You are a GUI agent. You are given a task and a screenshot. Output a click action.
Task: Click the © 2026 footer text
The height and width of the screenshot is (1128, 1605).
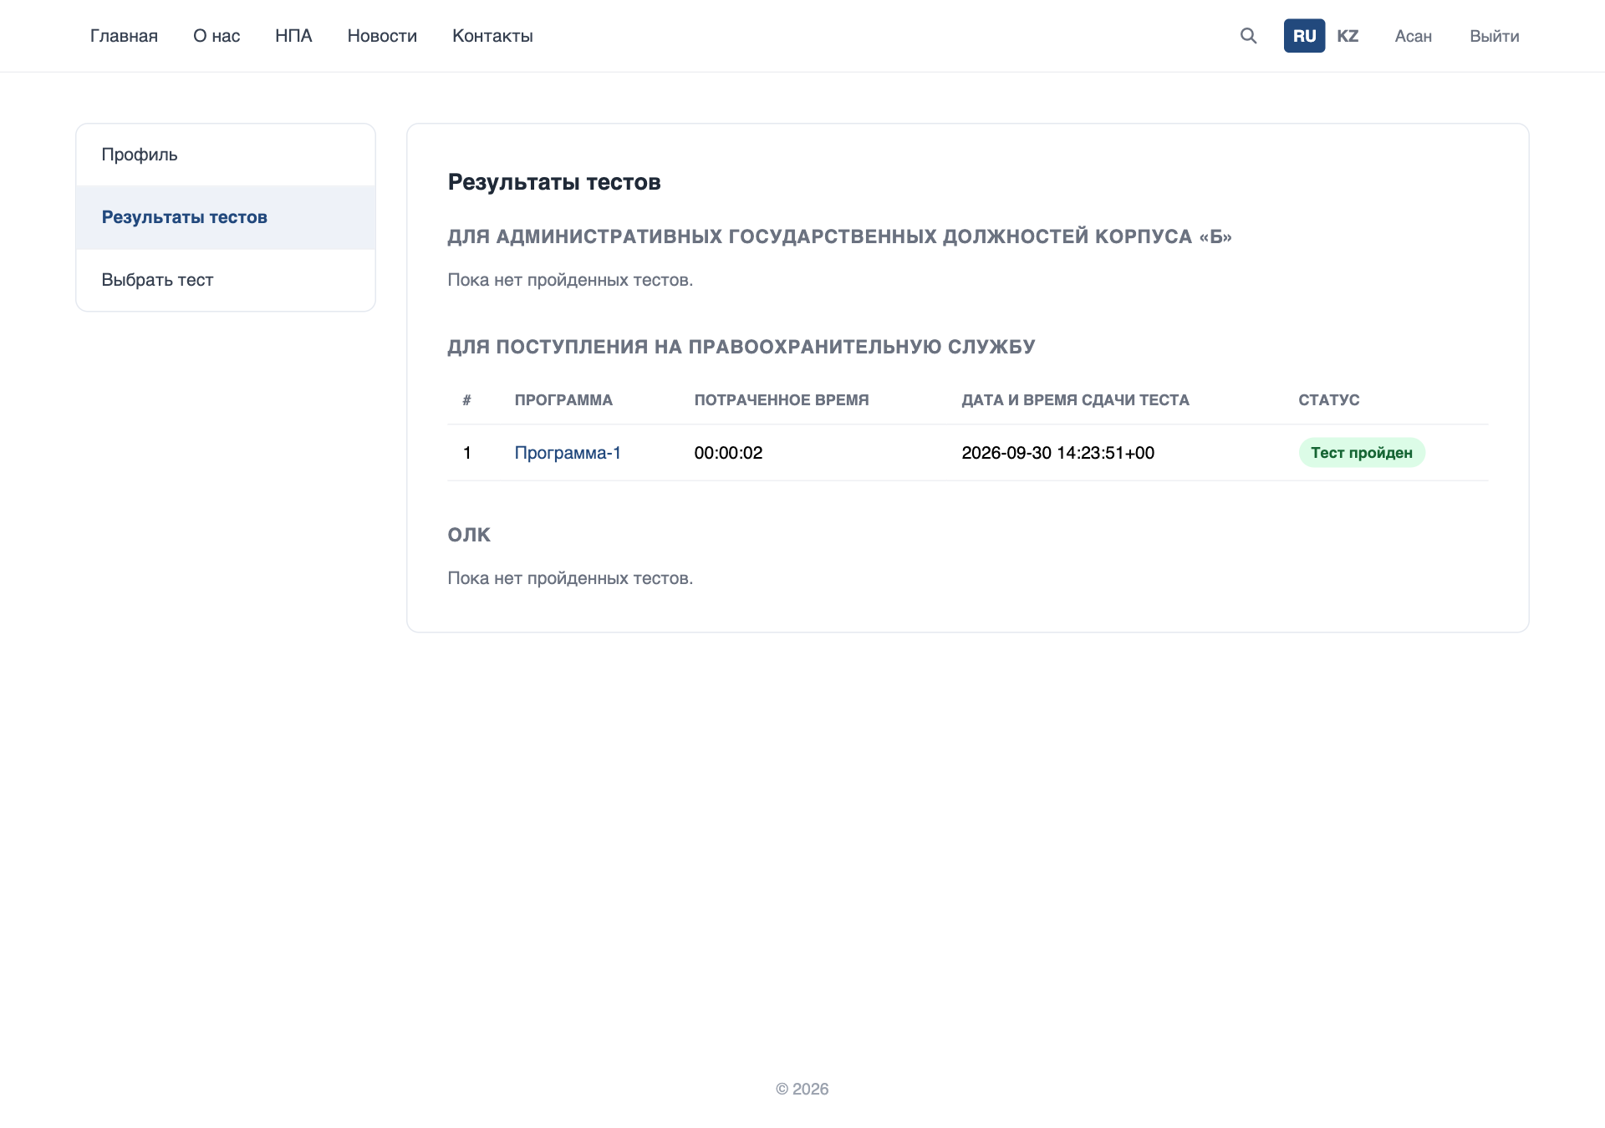coord(802,1089)
